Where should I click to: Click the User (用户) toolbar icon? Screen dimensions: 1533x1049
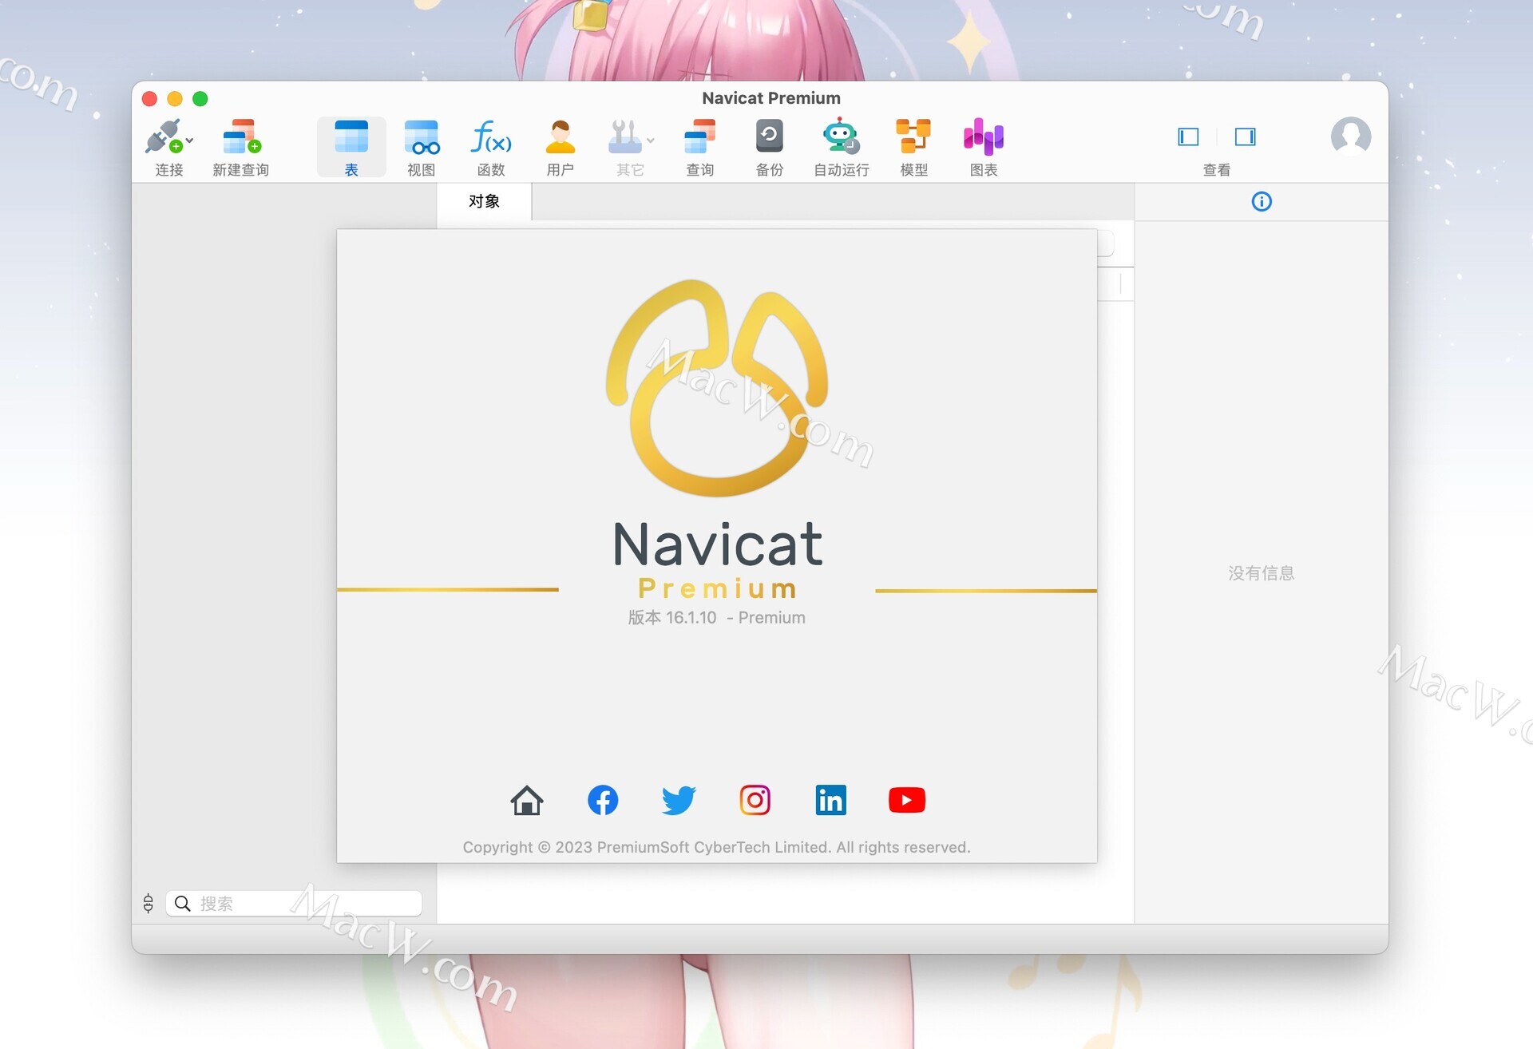click(561, 137)
